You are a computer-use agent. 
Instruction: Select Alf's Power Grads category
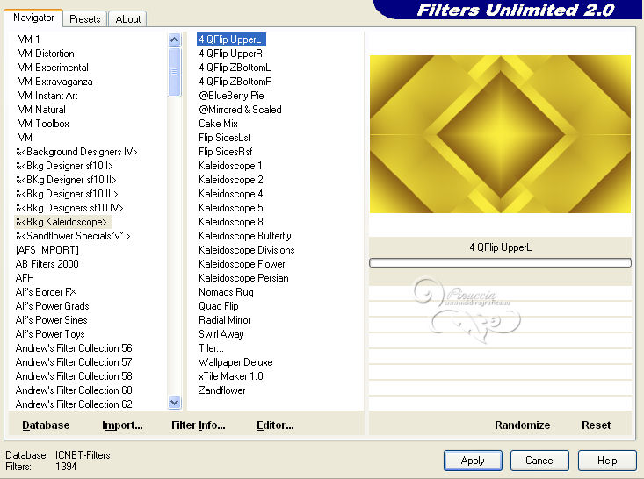click(53, 306)
